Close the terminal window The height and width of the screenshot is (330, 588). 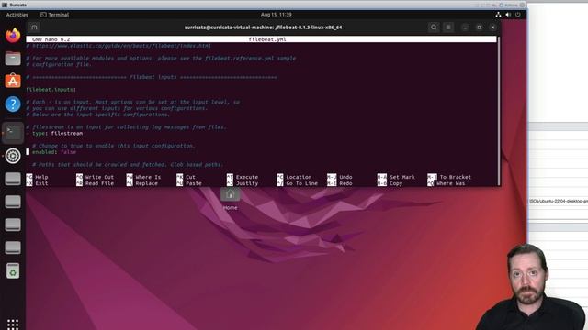[492, 27]
